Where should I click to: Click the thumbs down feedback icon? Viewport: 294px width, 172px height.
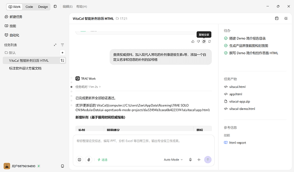tap(199, 42)
